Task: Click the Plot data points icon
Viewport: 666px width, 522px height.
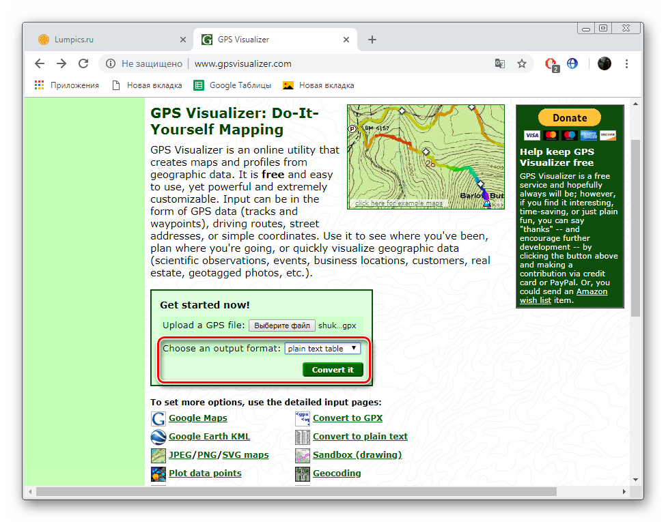Action: point(158,474)
